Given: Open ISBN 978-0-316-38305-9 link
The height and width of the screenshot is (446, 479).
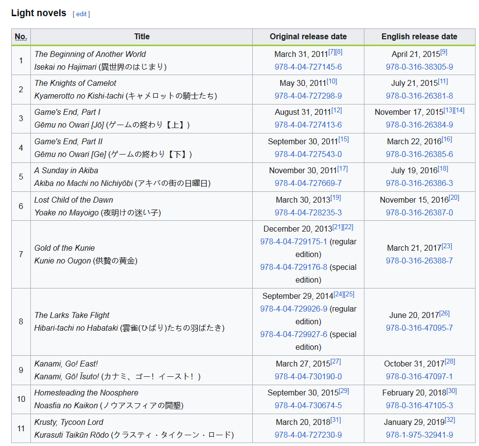Looking at the screenshot, I should pos(419,67).
